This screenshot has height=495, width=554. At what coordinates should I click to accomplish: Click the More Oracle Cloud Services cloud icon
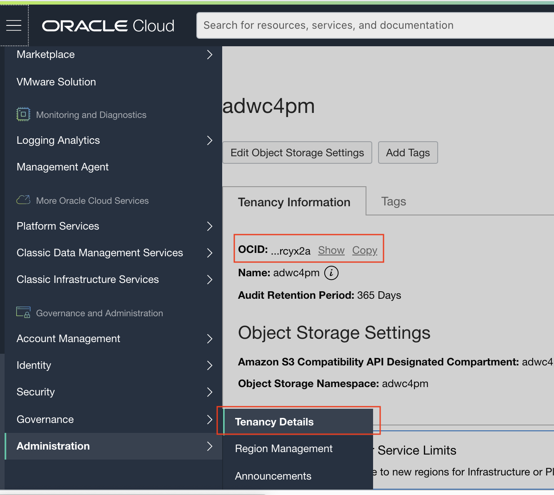[x=23, y=200]
